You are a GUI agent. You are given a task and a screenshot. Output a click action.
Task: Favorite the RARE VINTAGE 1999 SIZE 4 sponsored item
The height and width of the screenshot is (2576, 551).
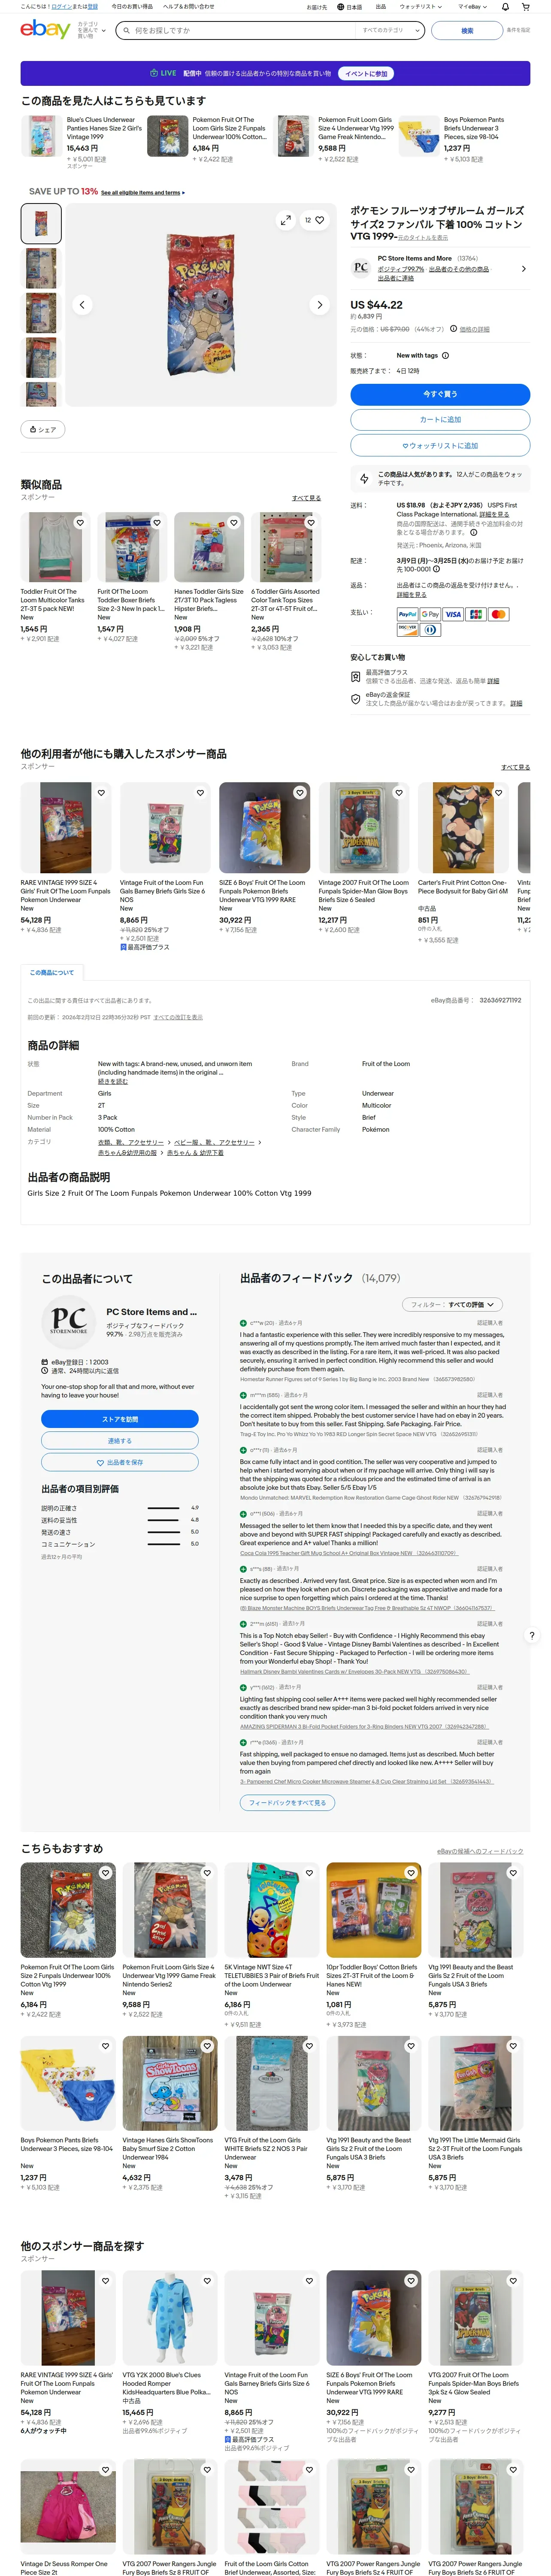[101, 793]
